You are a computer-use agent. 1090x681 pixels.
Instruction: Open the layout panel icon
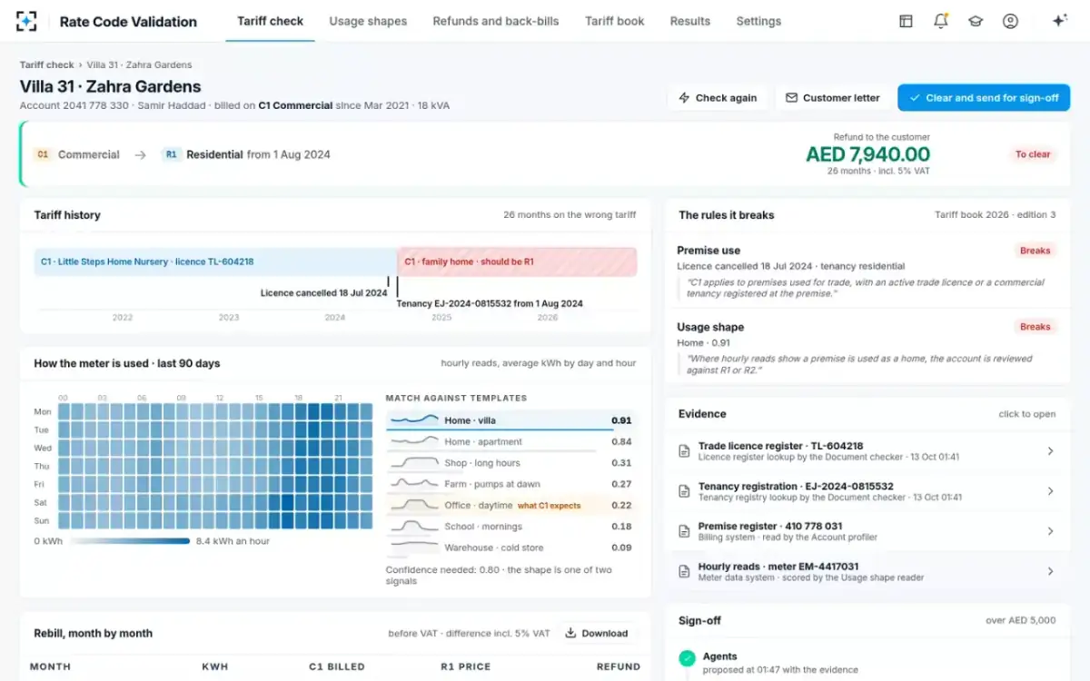tap(906, 21)
